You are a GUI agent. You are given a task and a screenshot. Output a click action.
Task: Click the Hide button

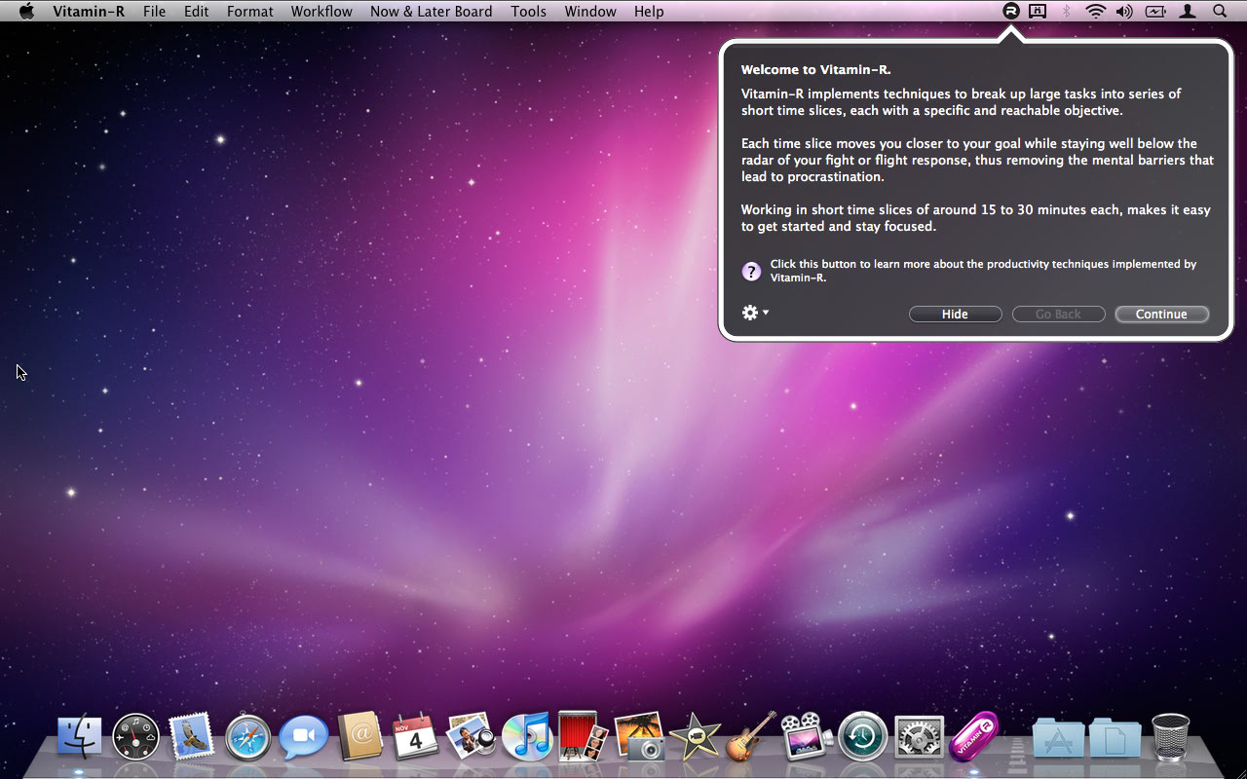click(x=955, y=314)
